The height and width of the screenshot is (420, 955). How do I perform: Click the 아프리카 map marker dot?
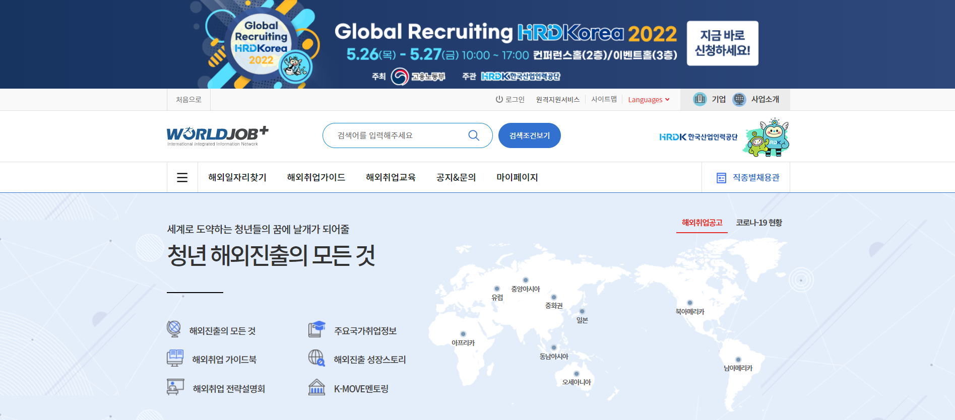click(x=463, y=334)
